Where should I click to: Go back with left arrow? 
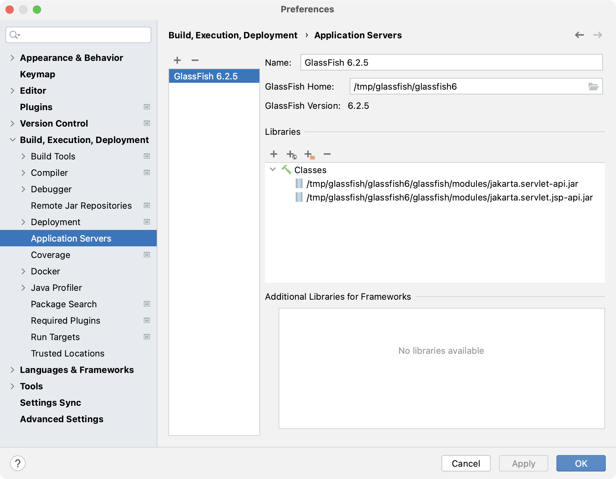[579, 35]
